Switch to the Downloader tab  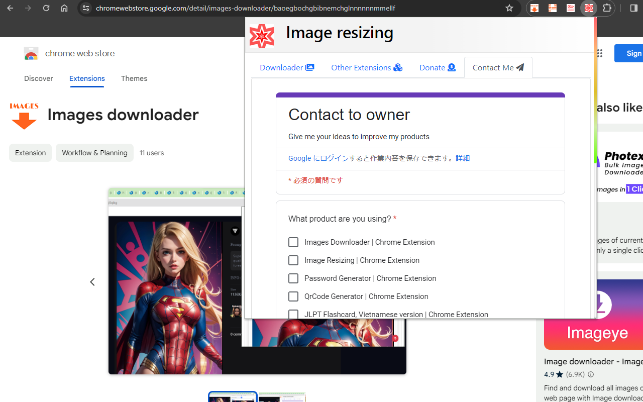[287, 67]
